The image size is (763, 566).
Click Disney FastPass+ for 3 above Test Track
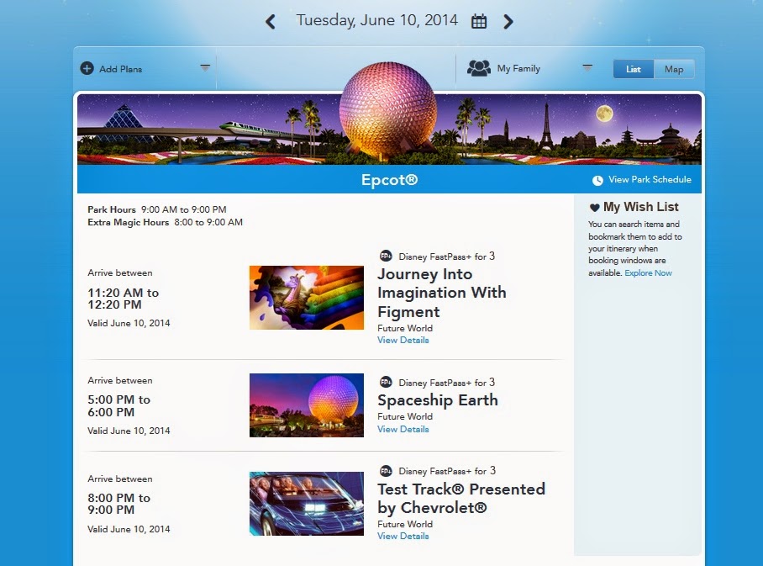[x=447, y=471]
